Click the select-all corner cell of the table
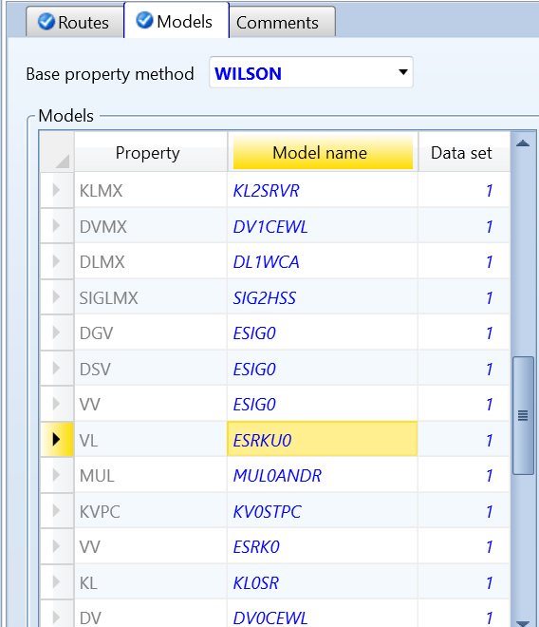Image resolution: width=539 pixels, height=627 pixels. pos(57,152)
